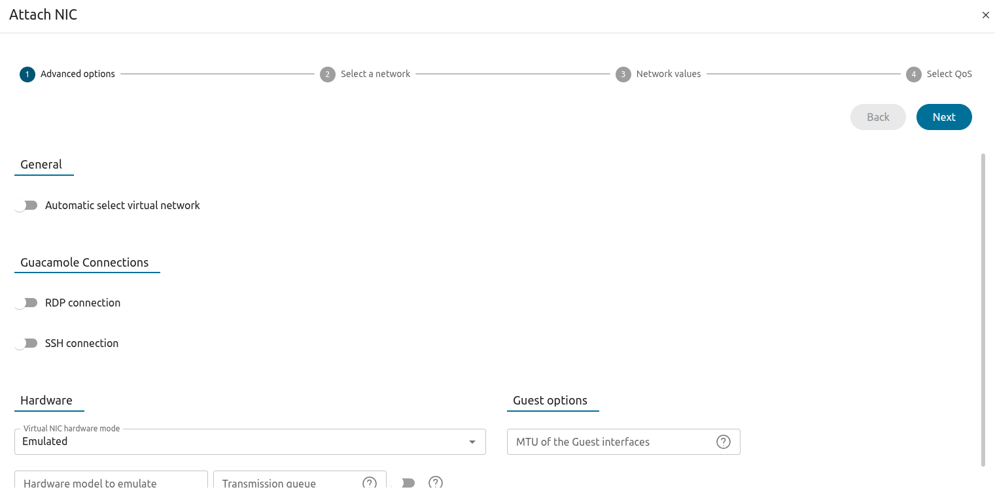This screenshot has width=995, height=498.
Task: Select step 4 Select QoS circle
Action: point(913,74)
